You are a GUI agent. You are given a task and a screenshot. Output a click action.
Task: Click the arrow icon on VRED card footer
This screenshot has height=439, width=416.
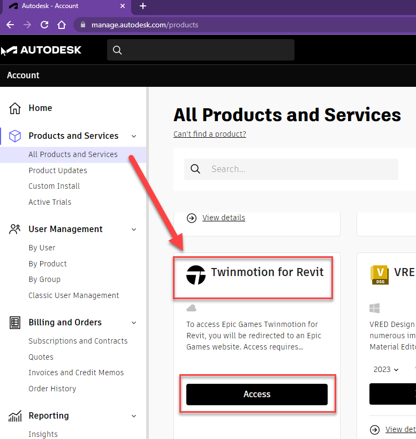click(375, 429)
